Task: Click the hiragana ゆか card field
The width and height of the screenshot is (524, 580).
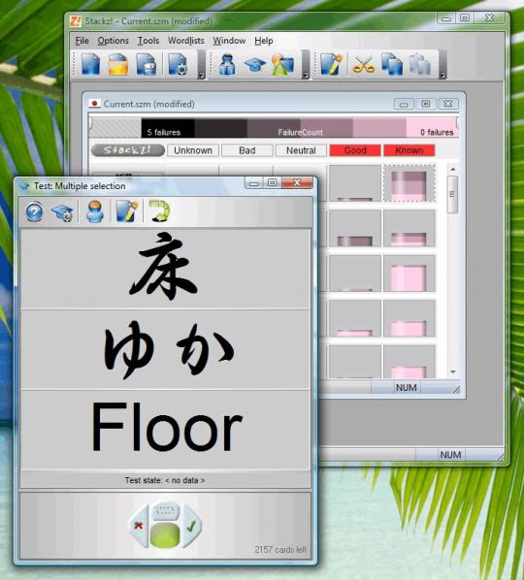Action: [165, 349]
